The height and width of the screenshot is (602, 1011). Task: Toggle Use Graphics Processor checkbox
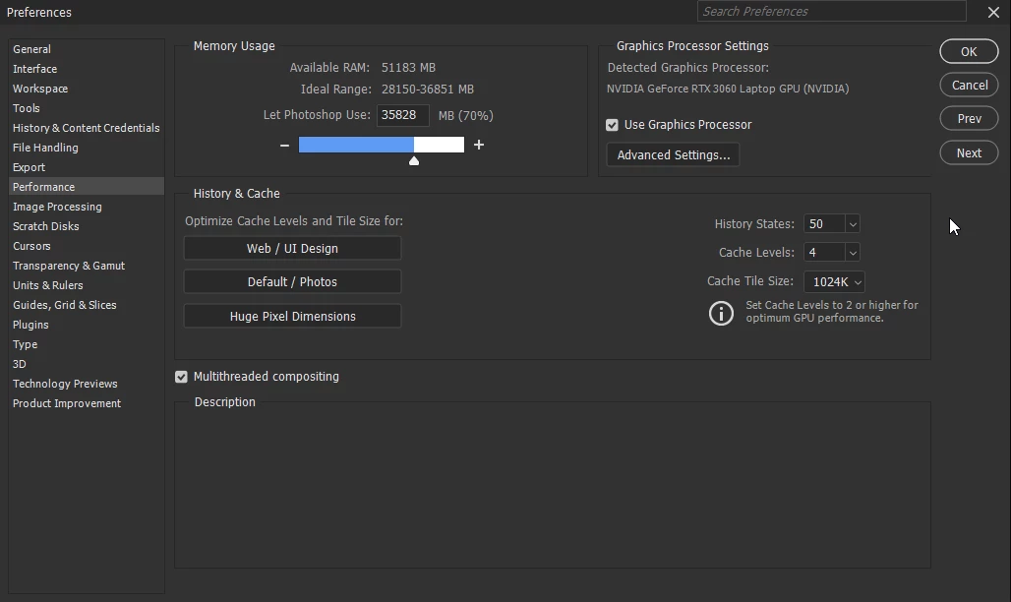[x=612, y=125]
